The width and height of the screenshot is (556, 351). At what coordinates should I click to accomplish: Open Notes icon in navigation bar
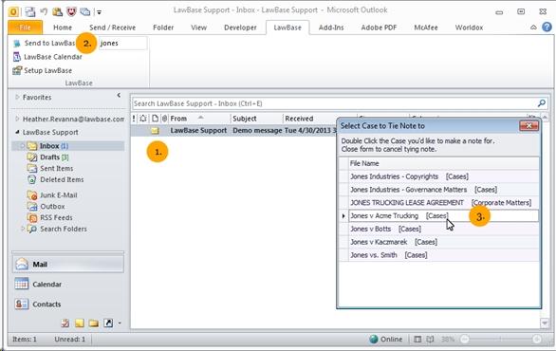tap(80, 323)
